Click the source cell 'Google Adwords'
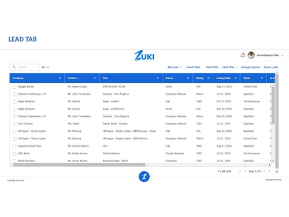Screen dimensions: 289x217 pyautogui.click(x=175, y=153)
